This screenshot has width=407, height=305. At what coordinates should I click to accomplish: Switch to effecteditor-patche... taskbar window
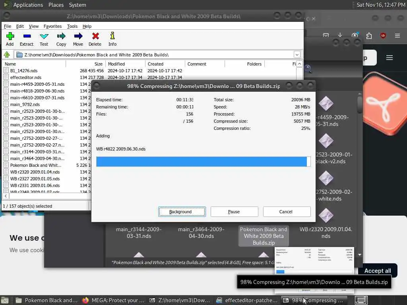coord(246,300)
